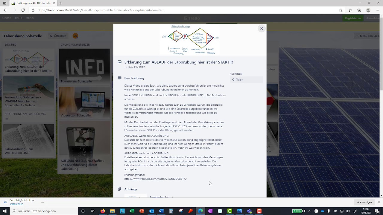Click the Anhänge paperclip icon
The image size is (383, 215).
click(x=119, y=189)
